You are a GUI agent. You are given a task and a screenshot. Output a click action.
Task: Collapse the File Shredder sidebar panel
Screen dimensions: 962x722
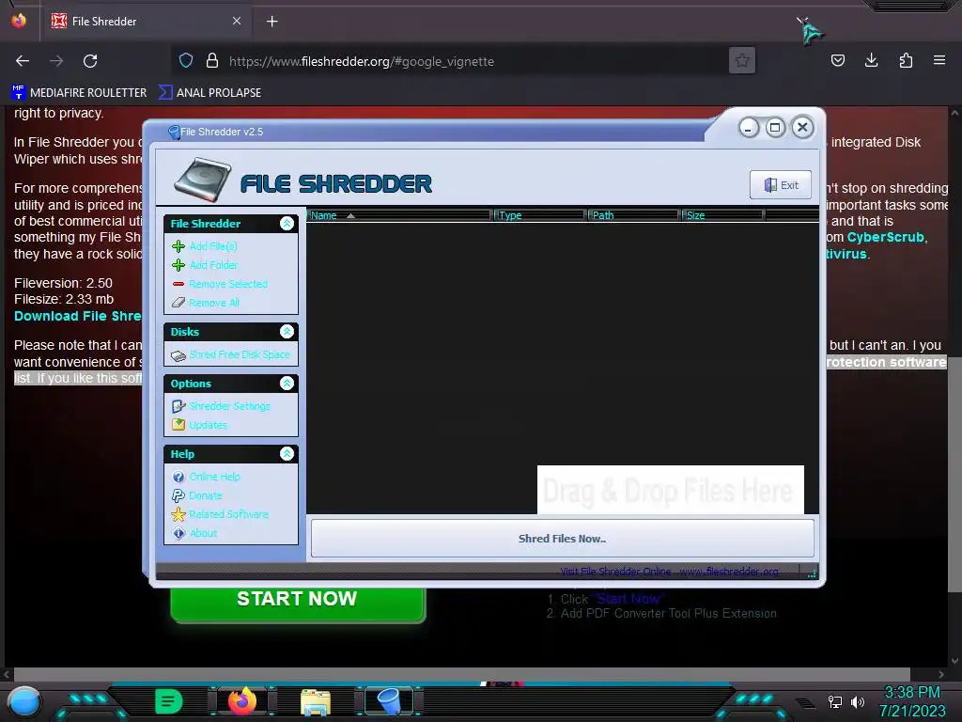click(287, 224)
